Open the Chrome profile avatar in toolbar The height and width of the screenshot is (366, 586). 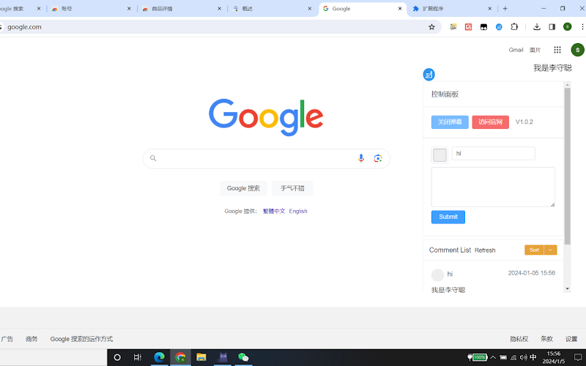pyautogui.click(x=567, y=27)
